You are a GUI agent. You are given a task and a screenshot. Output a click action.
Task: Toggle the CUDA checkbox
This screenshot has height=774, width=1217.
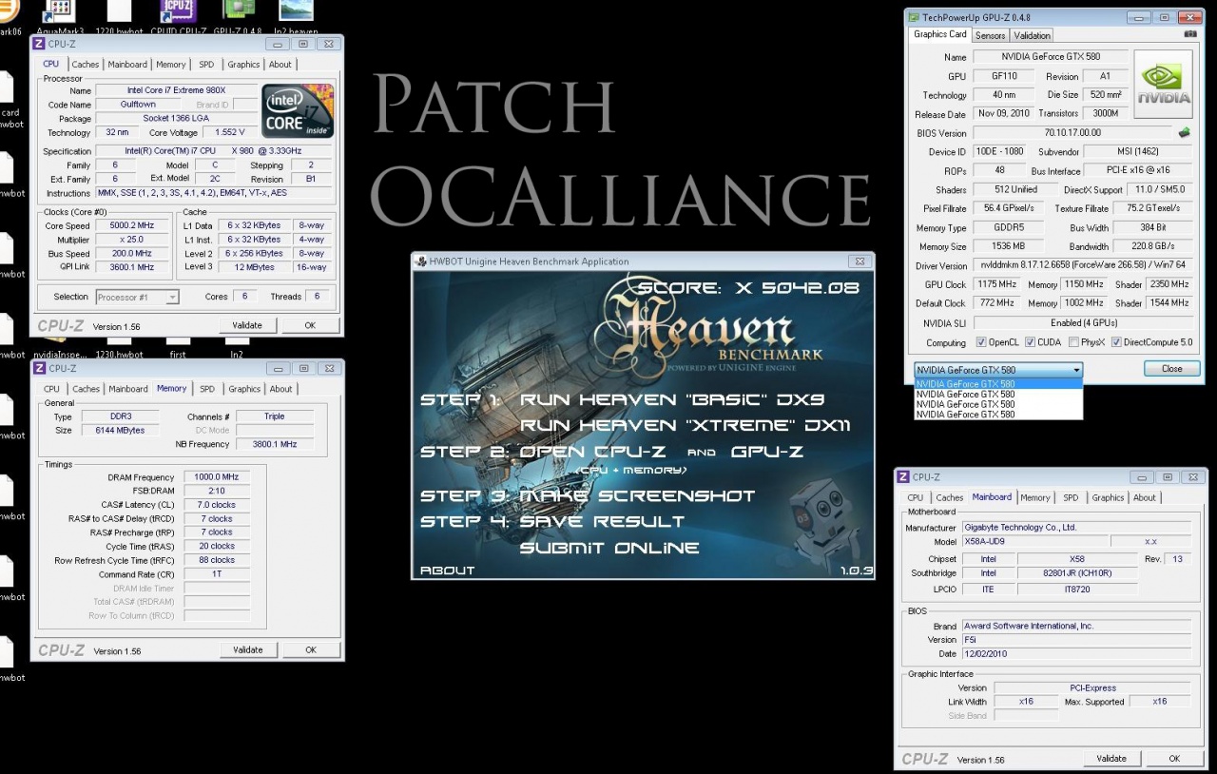(1029, 342)
